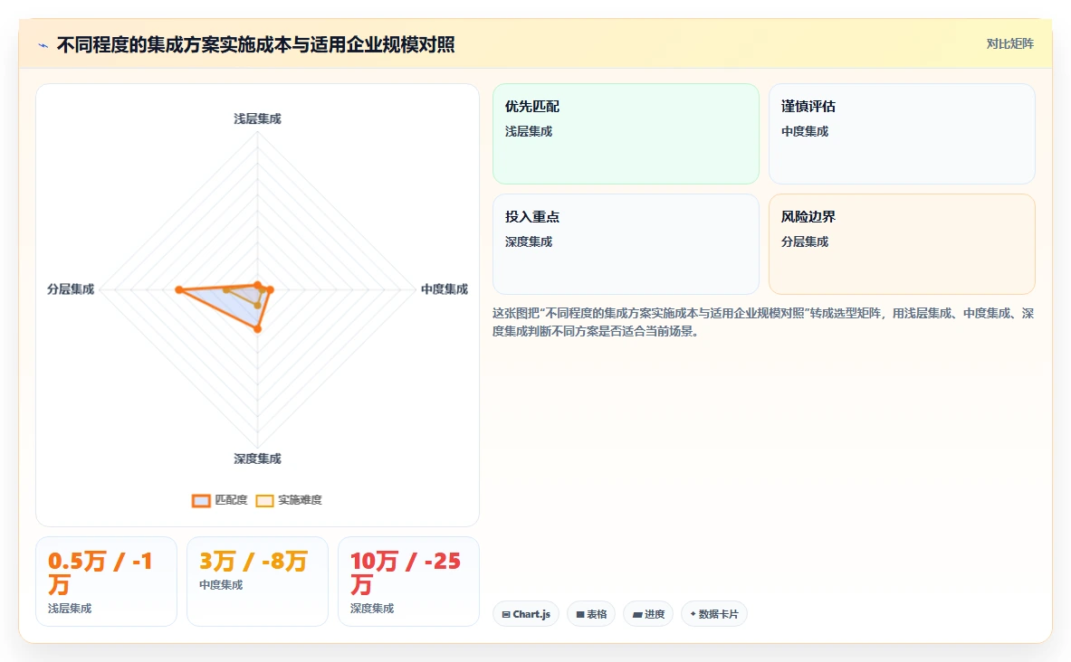Click the description paragraph starting 这张图把
Image resolution: width=1071 pixels, height=662 pixels.
pos(763,322)
